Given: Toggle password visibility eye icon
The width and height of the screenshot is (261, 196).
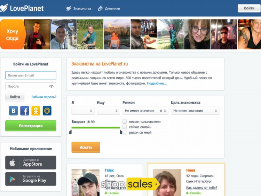Looking at the screenshot, I should [52, 86].
